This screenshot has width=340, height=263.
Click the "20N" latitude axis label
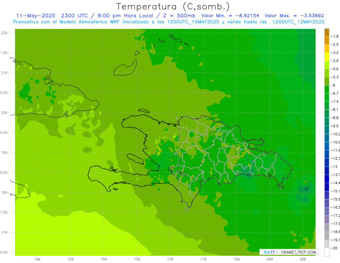pos(4,113)
